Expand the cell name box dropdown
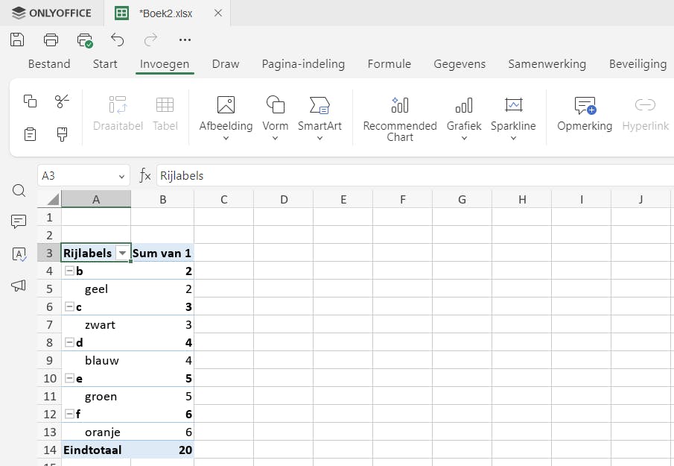Image resolution: width=674 pixels, height=466 pixels. point(122,176)
